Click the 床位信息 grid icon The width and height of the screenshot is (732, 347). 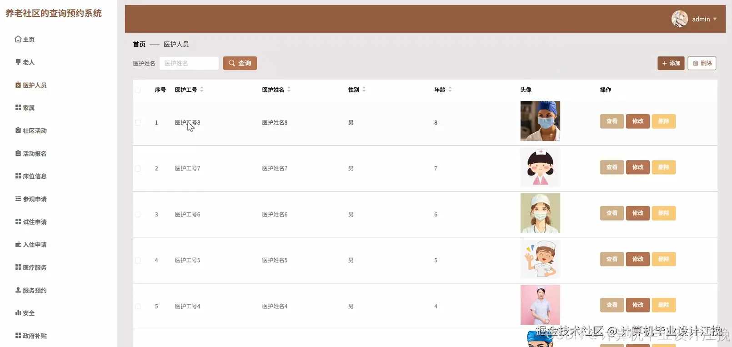18,176
